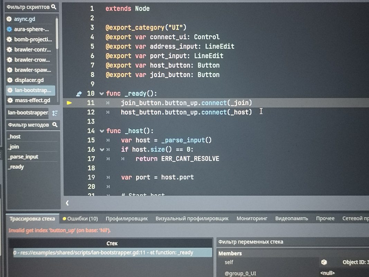Open the Мониторинг tab
The height and width of the screenshot is (277, 369).
tap(252, 218)
